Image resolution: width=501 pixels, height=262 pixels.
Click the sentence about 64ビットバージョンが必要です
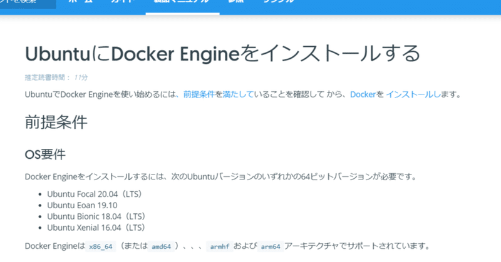(x=221, y=176)
